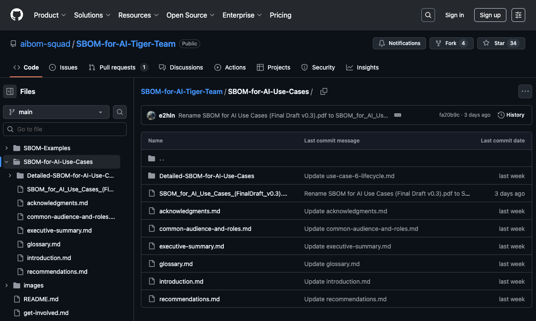The height and width of the screenshot is (321, 536).
Task: Open the 'Update use-case-6-lifecycle.md' commit message
Action: coord(349,176)
